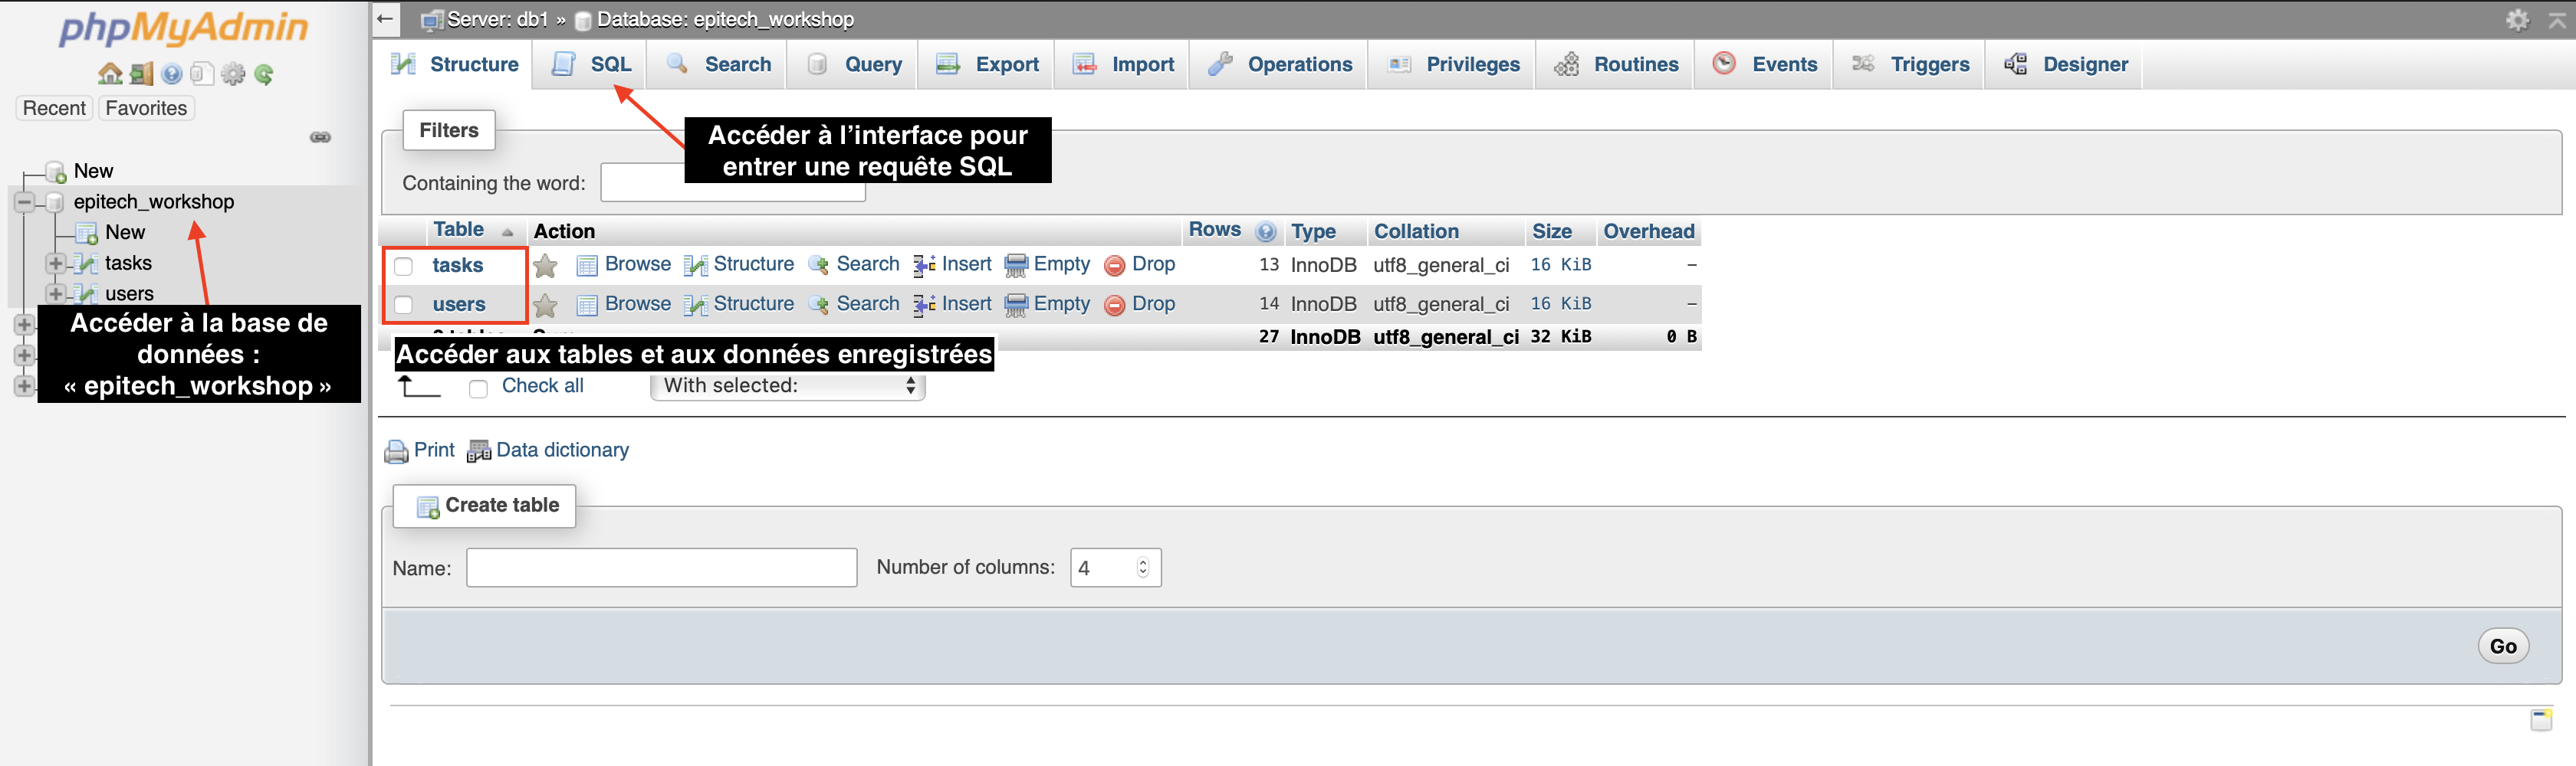2576x766 pixels.
Task: Open page settings gear at top right
Action: [x=2517, y=19]
